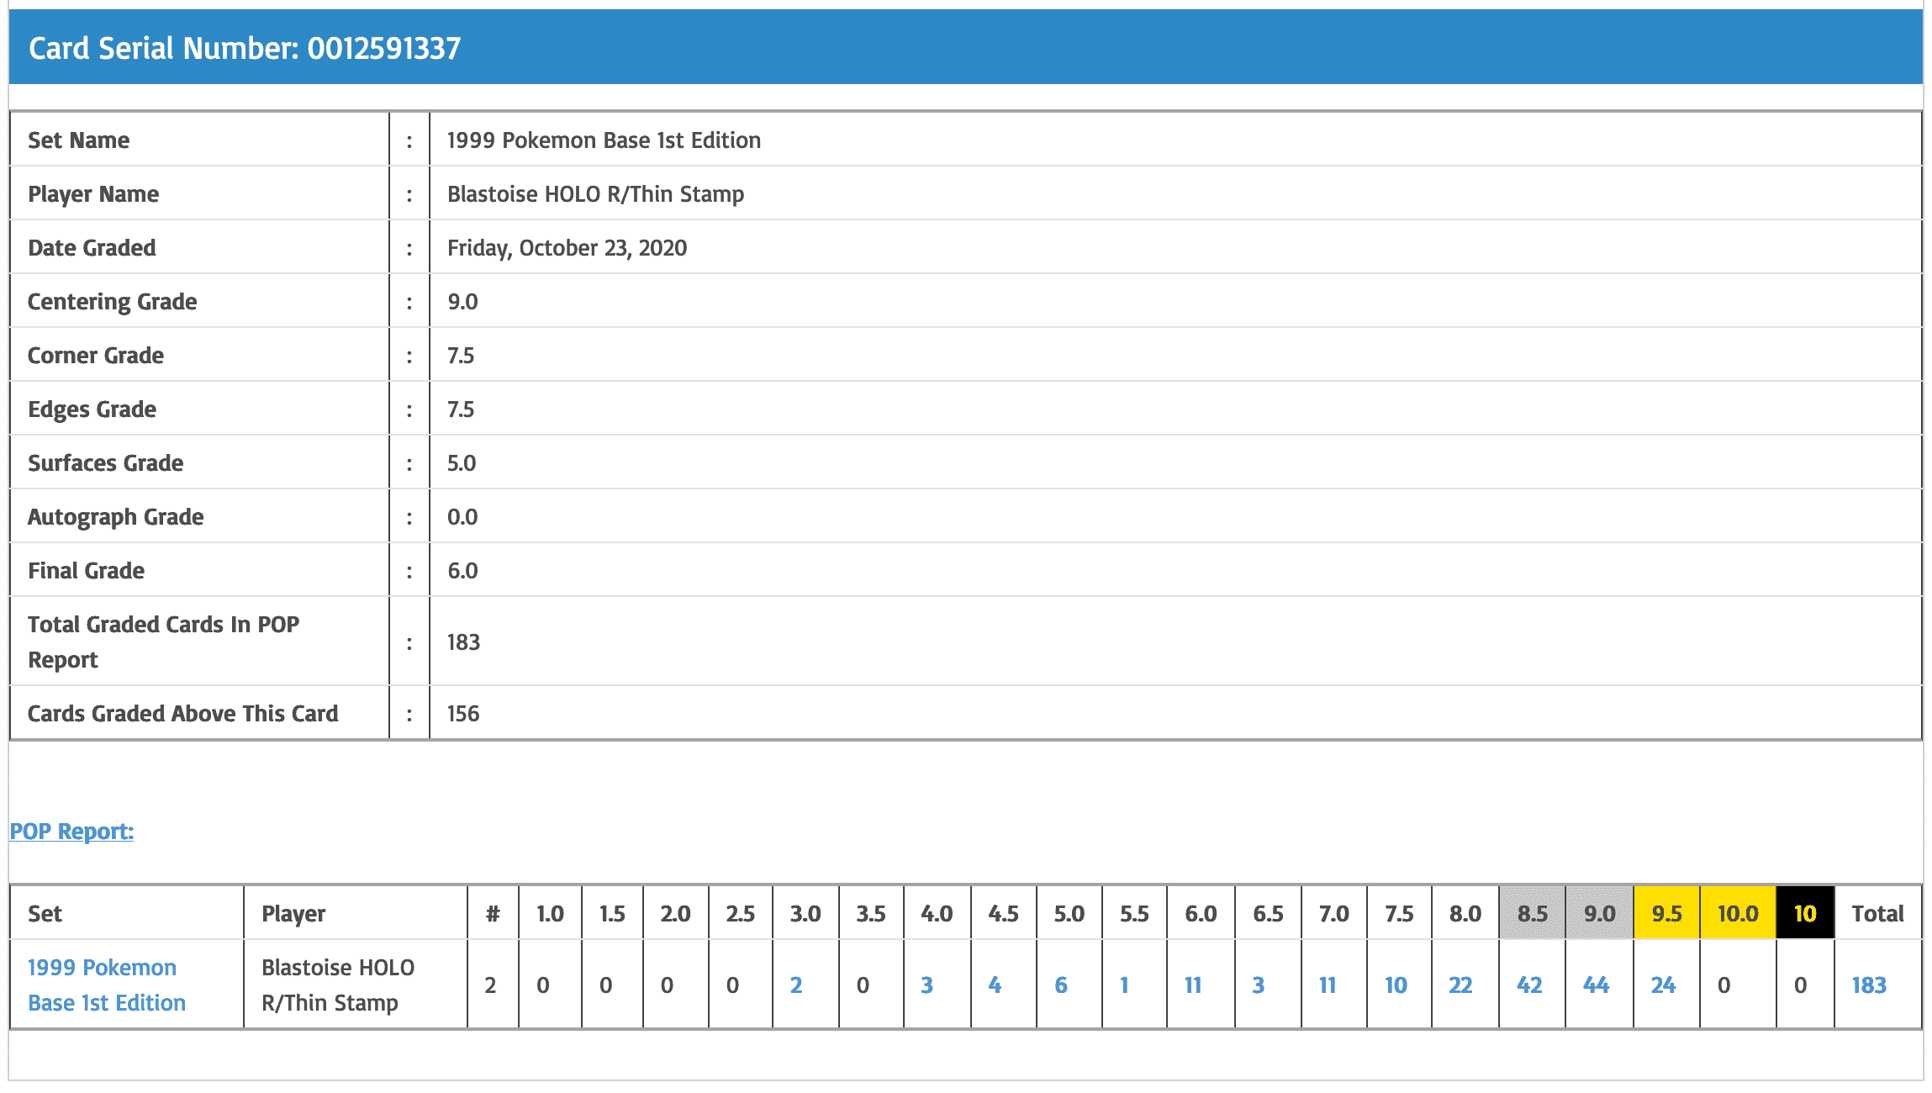
Task: Click the Edges Grade row label
Action: [92, 409]
